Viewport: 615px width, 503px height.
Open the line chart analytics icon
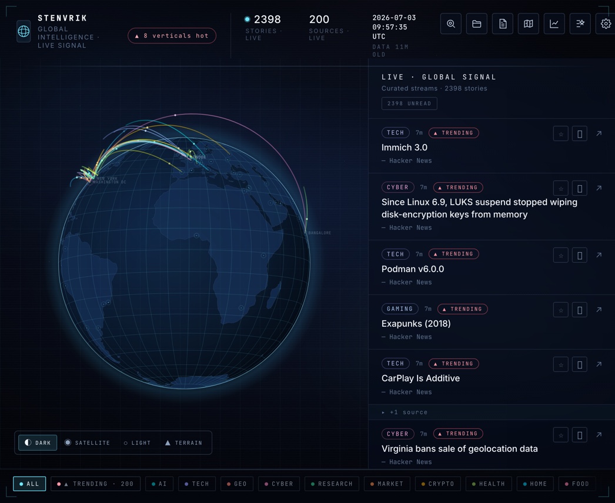pyautogui.click(x=554, y=24)
